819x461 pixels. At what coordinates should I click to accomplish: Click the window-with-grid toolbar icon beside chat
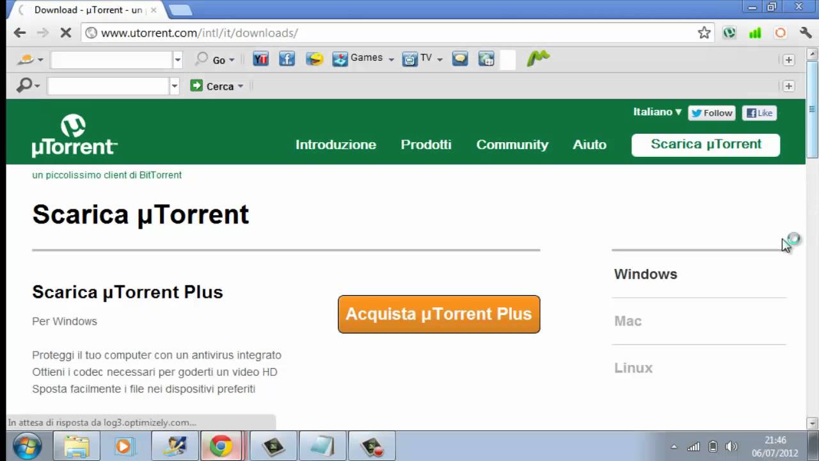coord(486,59)
